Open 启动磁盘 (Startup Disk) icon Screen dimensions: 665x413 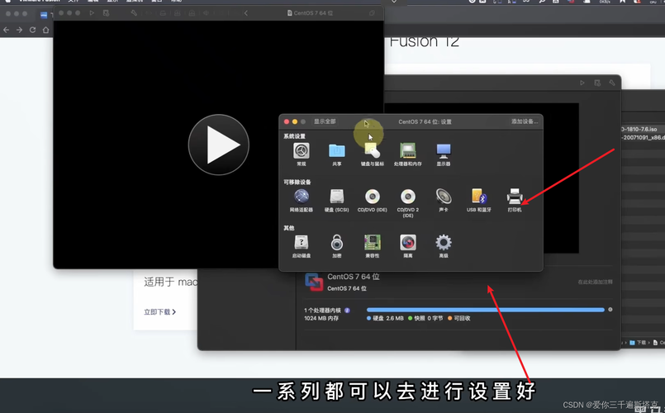(302, 243)
